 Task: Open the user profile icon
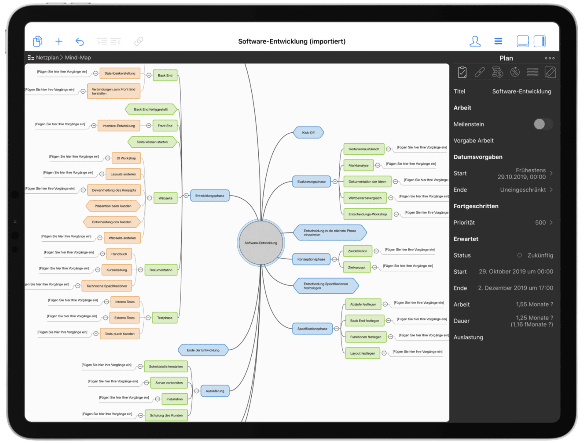475,41
